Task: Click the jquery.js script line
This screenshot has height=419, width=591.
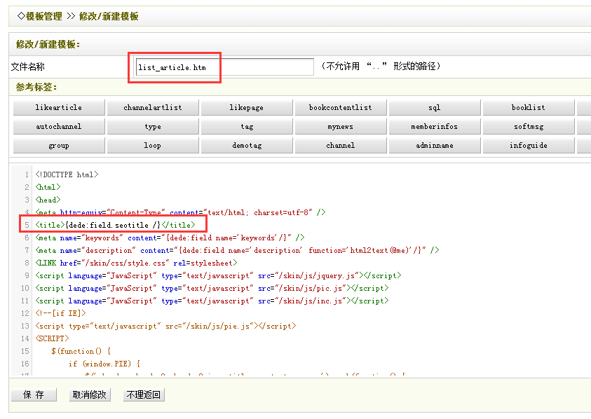Action: coord(218,275)
